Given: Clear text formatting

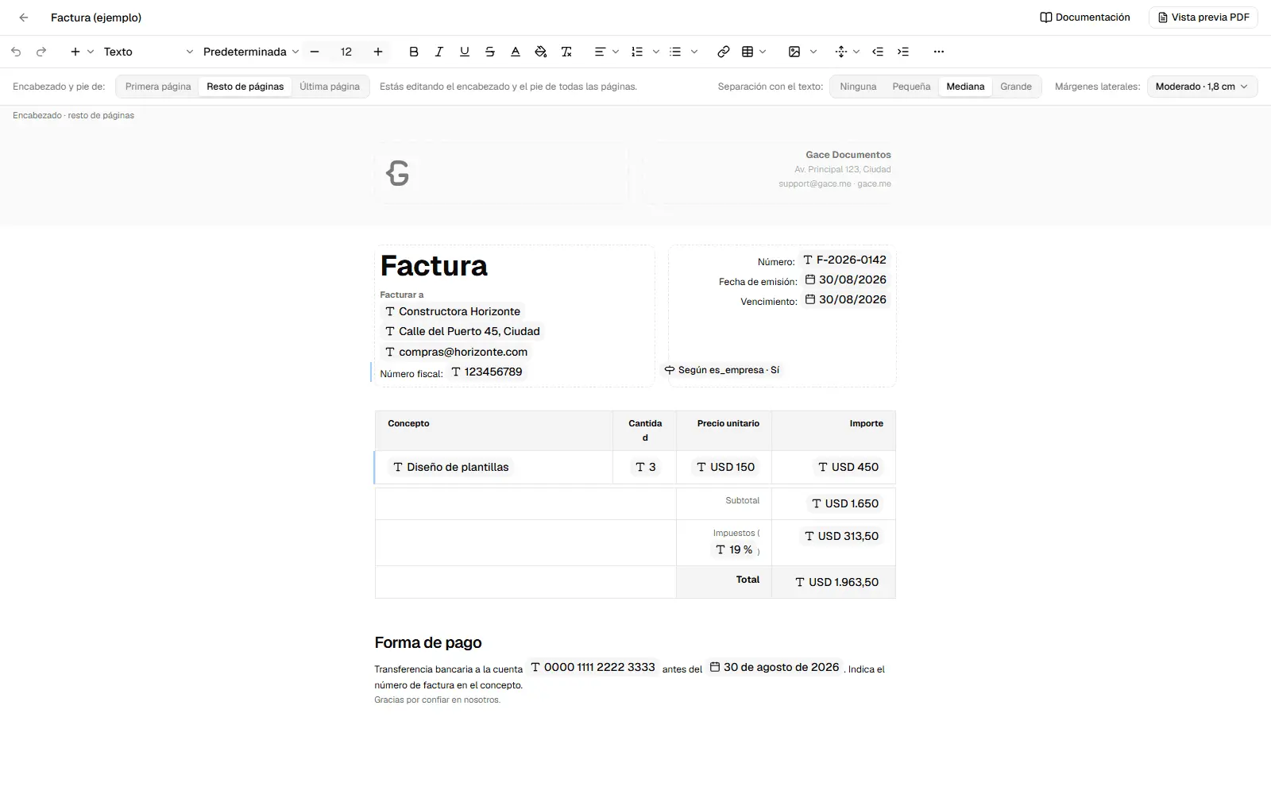Looking at the screenshot, I should [566, 52].
